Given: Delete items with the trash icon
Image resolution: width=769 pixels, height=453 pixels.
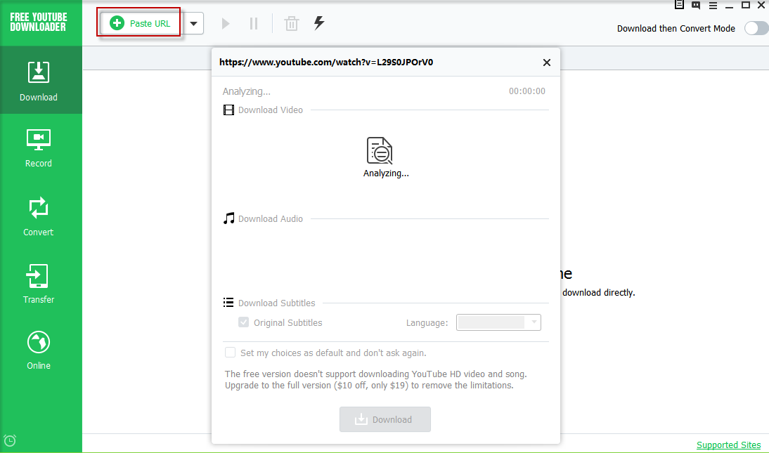Looking at the screenshot, I should point(291,24).
